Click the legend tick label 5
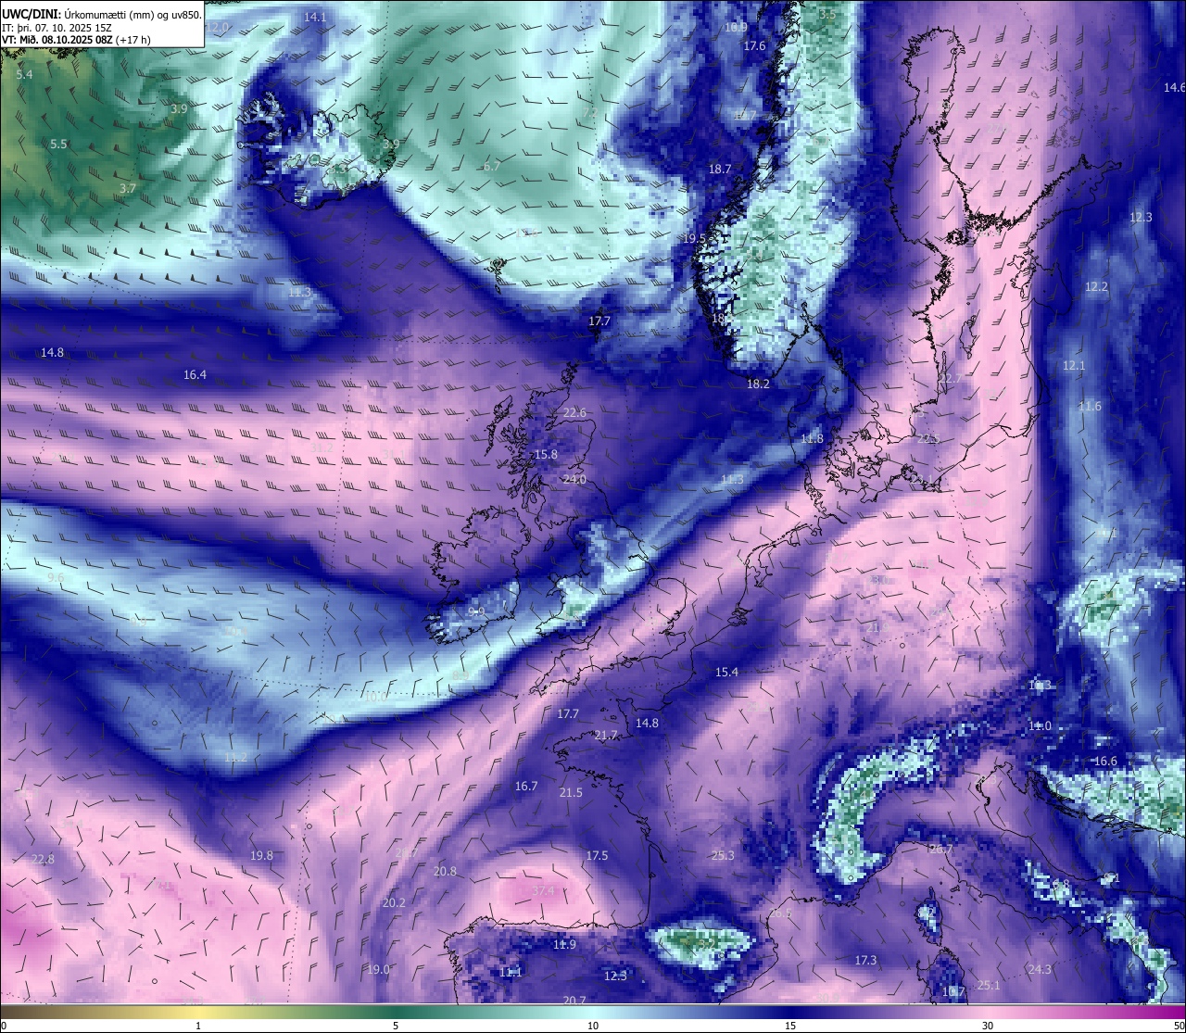This screenshot has height=1033, width=1186. click(396, 1026)
